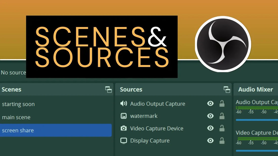
Task: Click the Display Capture monitor icon
Action: (123, 141)
